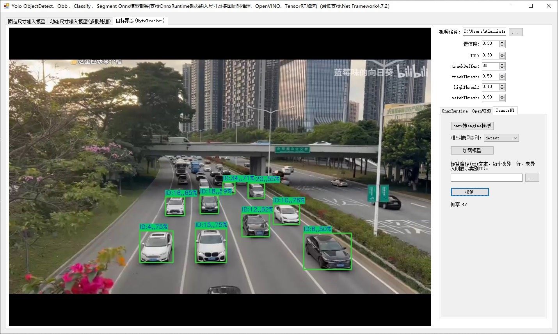Increase trackBuffer with the up arrow
This screenshot has height=334, width=558.
[x=502, y=64]
